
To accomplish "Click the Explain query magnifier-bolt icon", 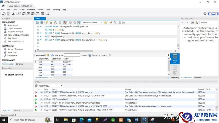I will (56, 22).
